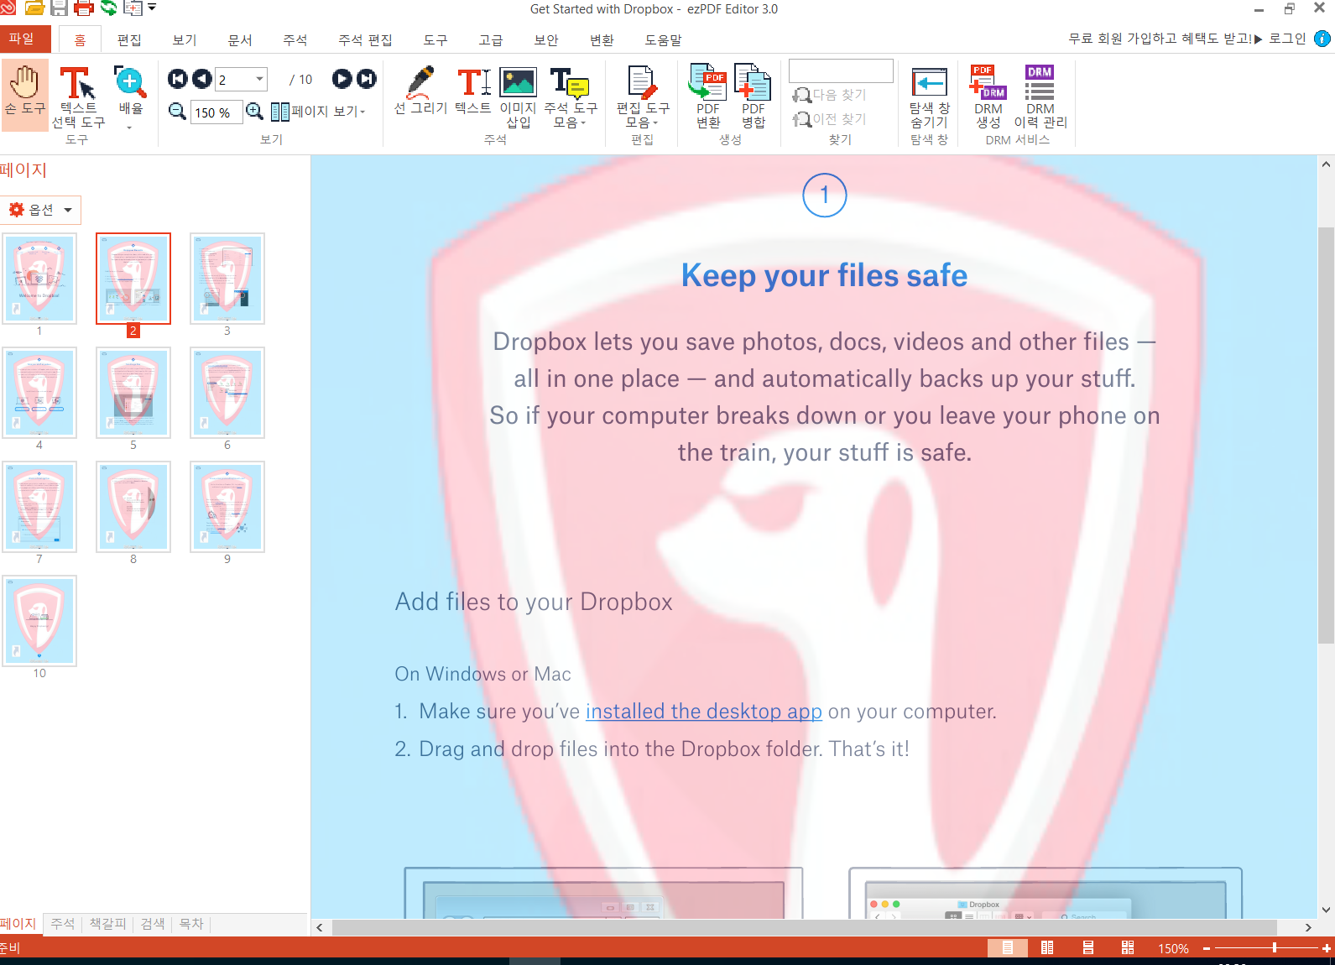Switch to 검색 (Search) panel tab
The image size is (1335, 965).
tap(153, 923)
